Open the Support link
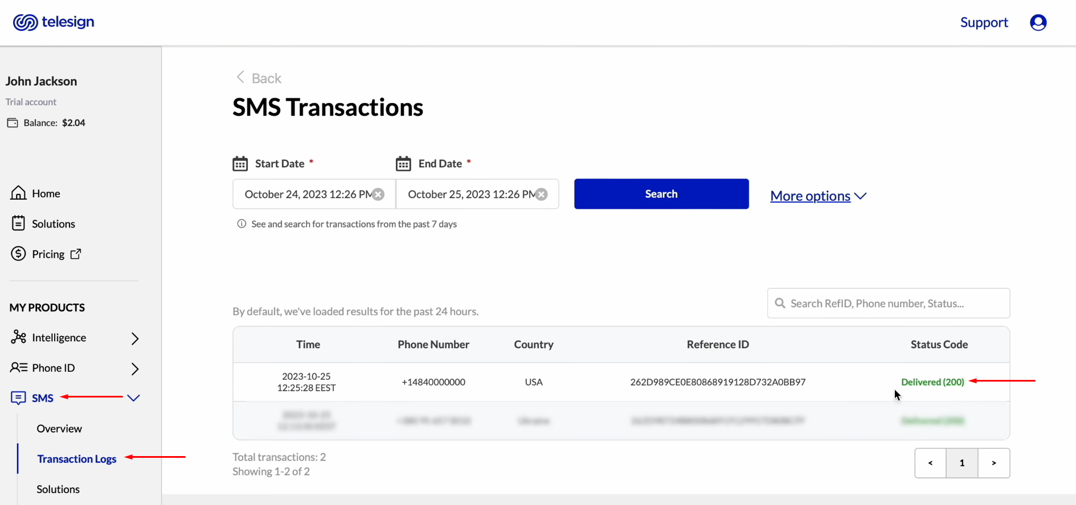Image resolution: width=1076 pixels, height=505 pixels. pos(984,22)
